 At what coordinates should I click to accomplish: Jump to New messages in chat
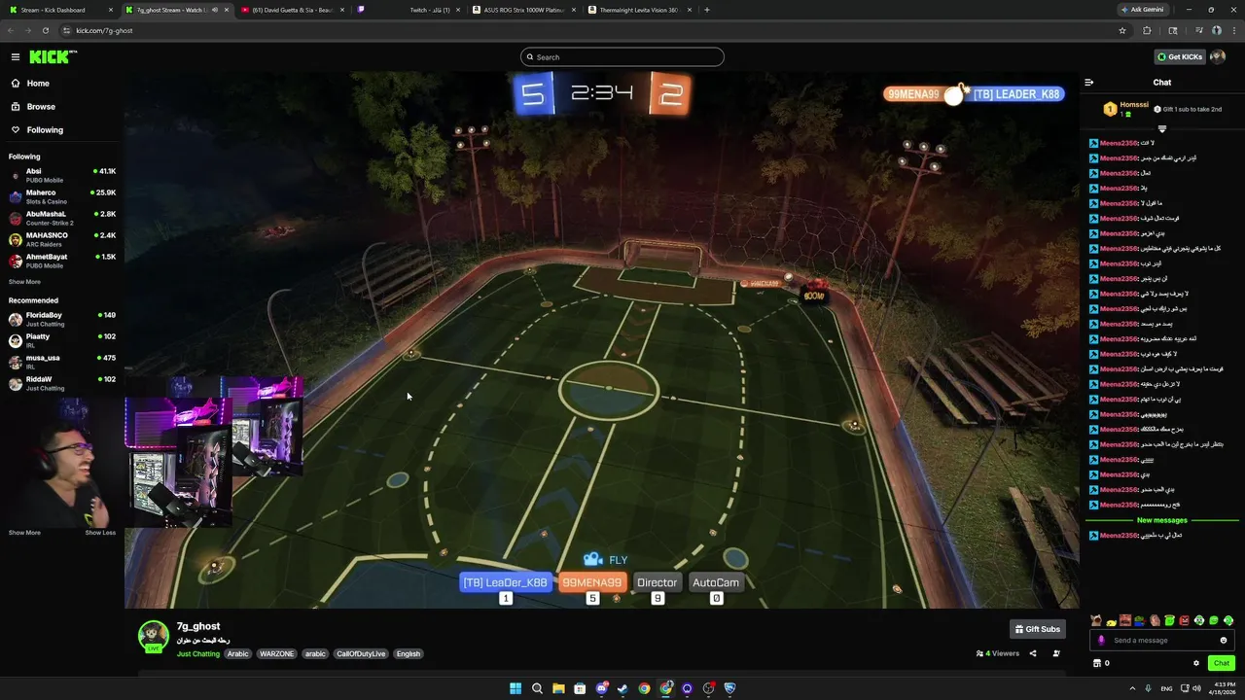point(1162,520)
